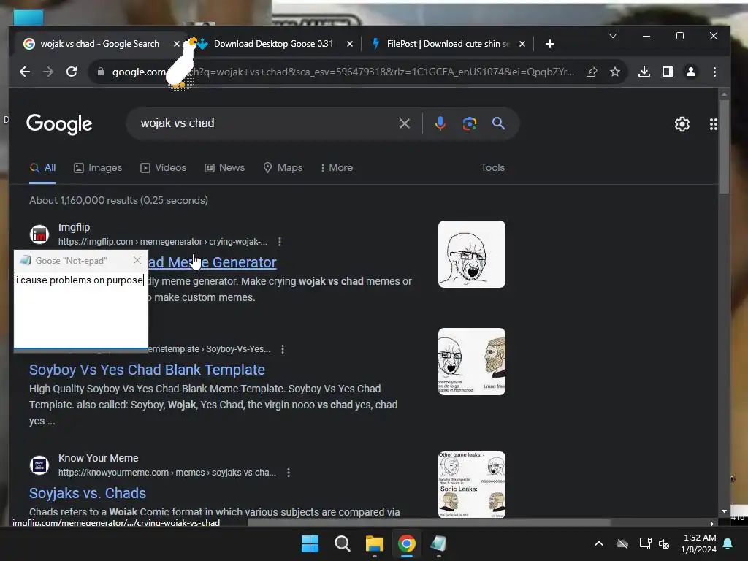
Task: Click the Chrome taskbar icon
Action: [406, 543]
